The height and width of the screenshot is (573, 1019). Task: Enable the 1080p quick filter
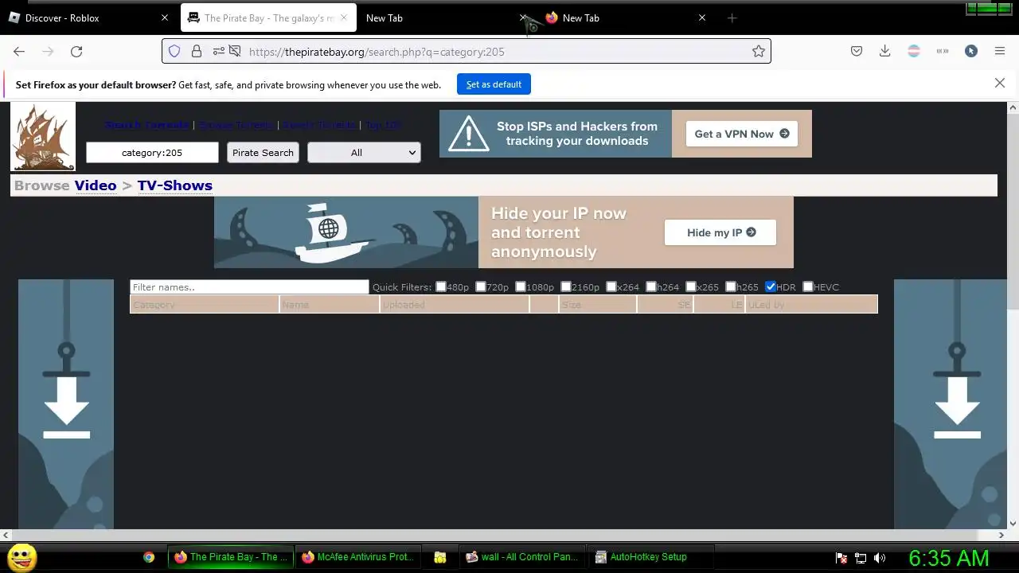521,286
